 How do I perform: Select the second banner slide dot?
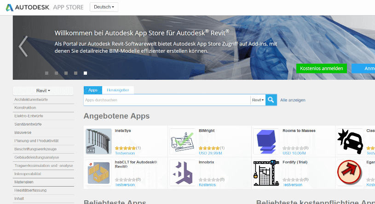point(56,73)
